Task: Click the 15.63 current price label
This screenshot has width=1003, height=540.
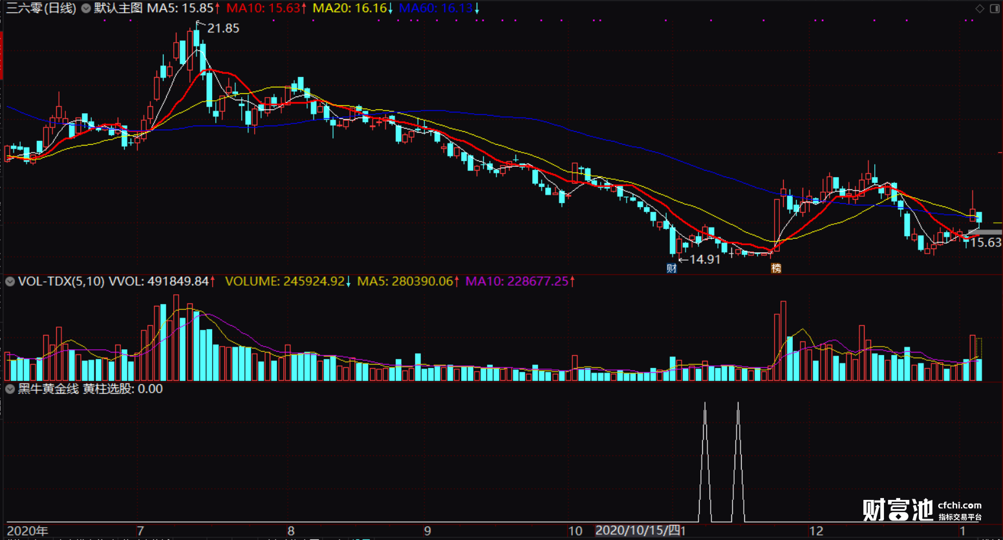Action: tap(986, 243)
